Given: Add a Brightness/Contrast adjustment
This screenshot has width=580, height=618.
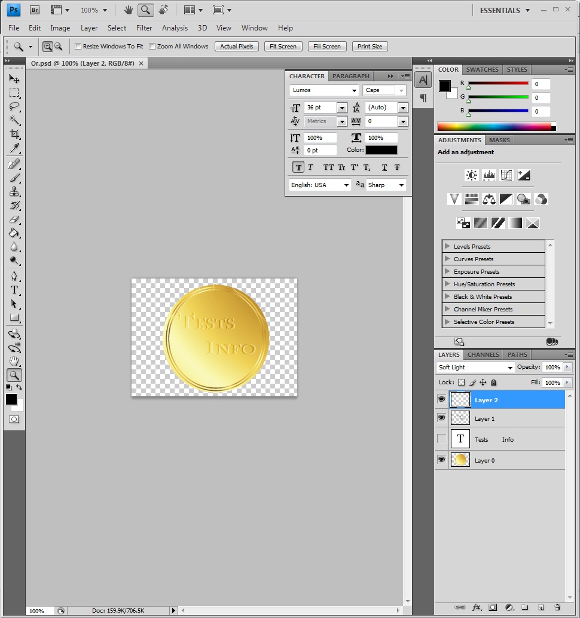Looking at the screenshot, I should point(472,175).
